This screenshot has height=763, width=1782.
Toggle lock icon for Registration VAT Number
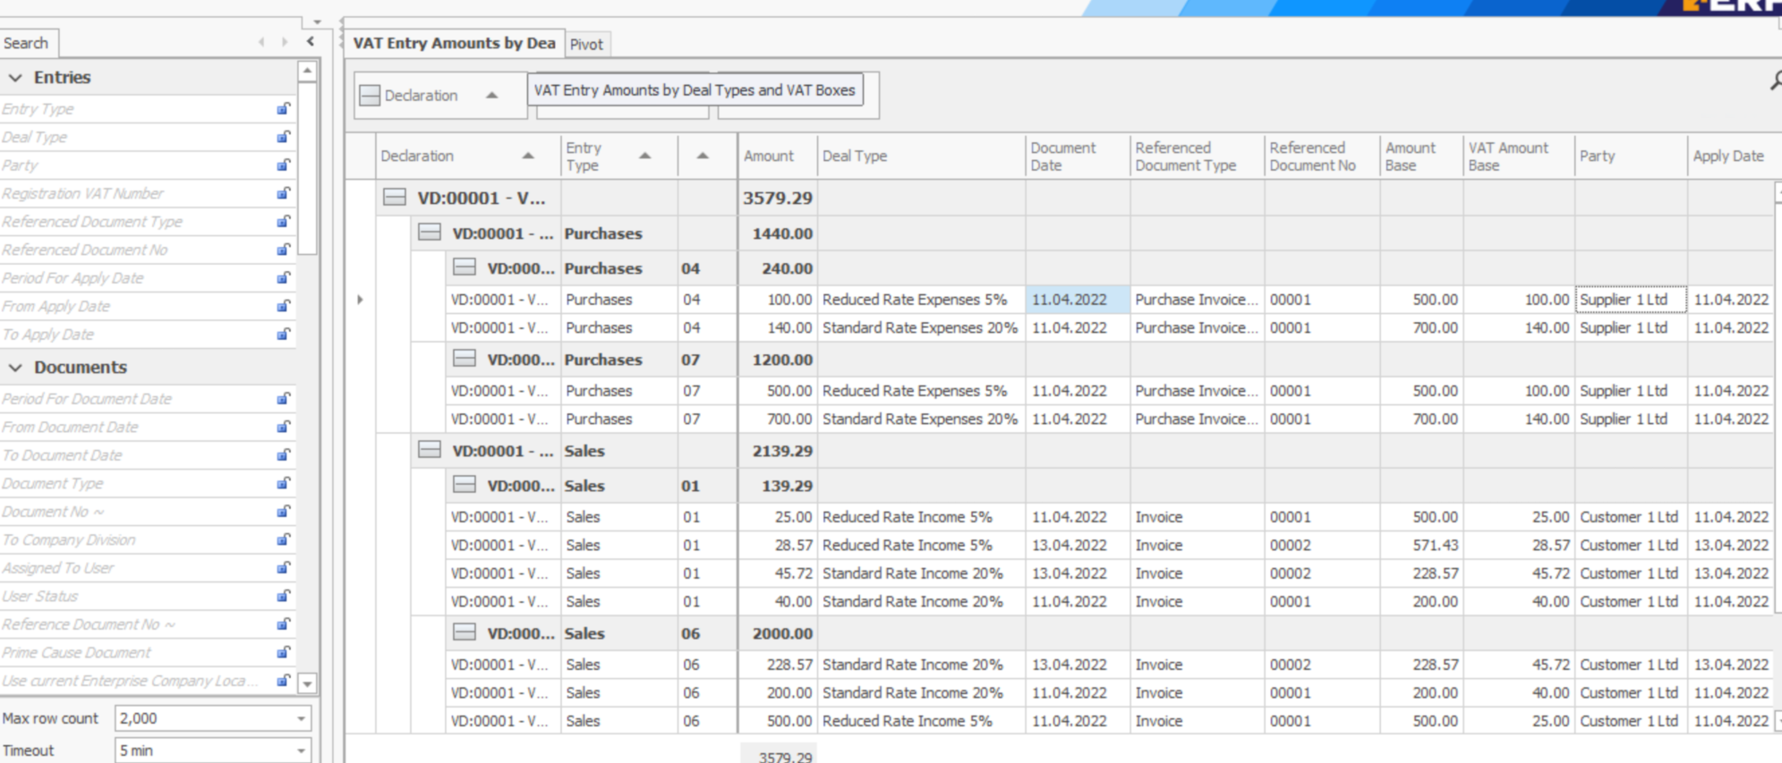pos(283,193)
